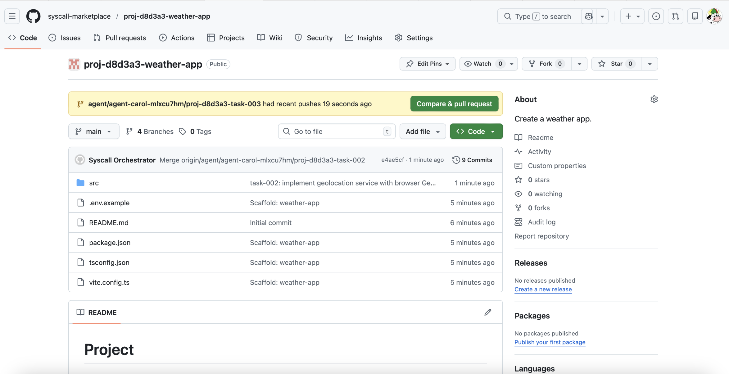Open the notifications inbox icon

coord(695,16)
